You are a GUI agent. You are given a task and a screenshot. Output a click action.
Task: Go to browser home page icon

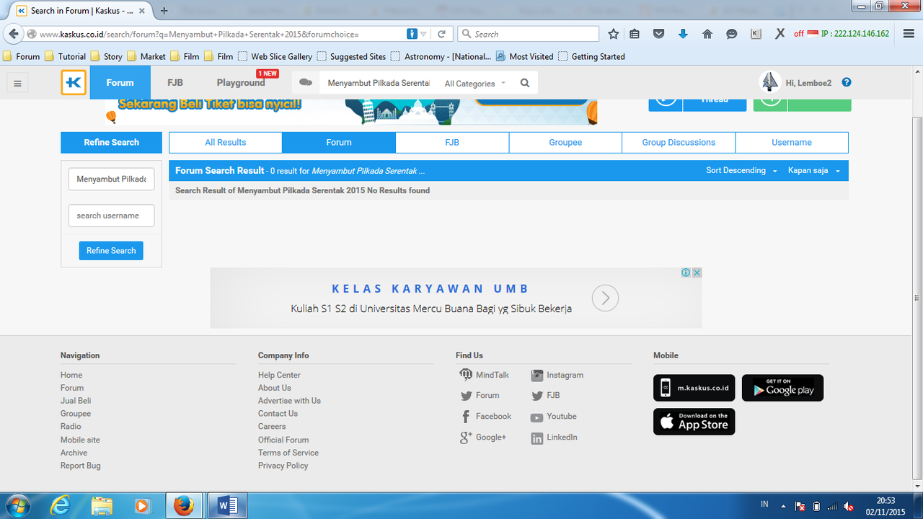pos(707,34)
